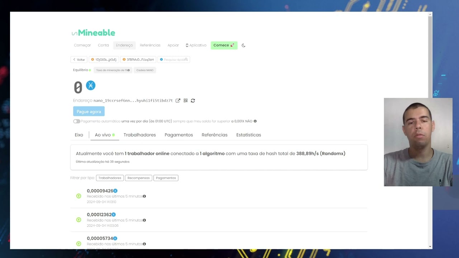
Task: Show the address QR code icon
Action: coord(185,101)
